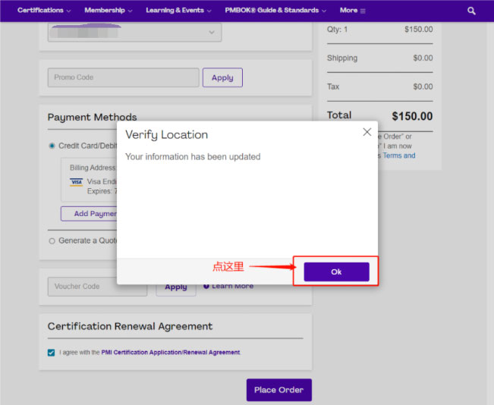Click the Place Order button
This screenshot has width=494, height=405.
278,390
